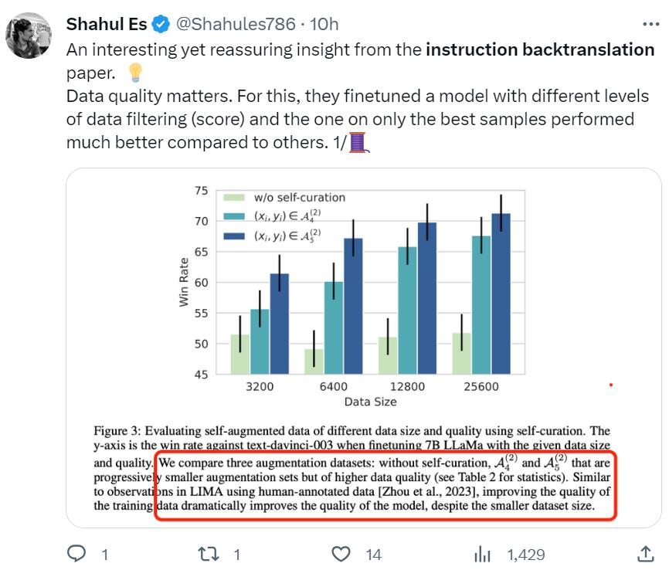
Task: Click the dark blue A5 legend swatch
Action: click(x=234, y=236)
